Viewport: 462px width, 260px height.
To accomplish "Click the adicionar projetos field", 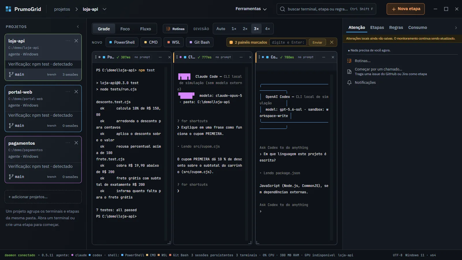I will coord(43,197).
